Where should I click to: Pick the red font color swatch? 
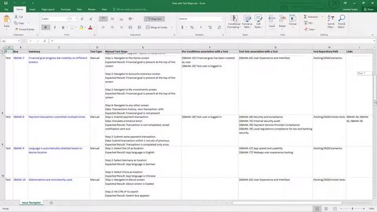point(90,28)
